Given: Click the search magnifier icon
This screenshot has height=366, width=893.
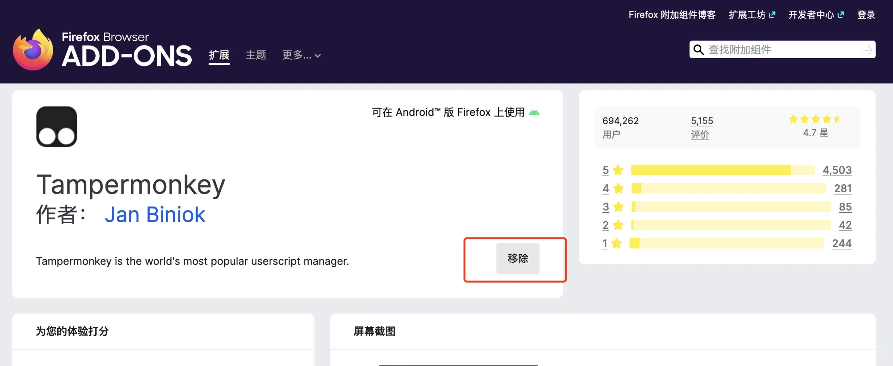Looking at the screenshot, I should [x=698, y=50].
